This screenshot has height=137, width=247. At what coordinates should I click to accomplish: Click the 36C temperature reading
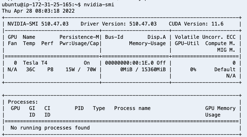[31, 69]
